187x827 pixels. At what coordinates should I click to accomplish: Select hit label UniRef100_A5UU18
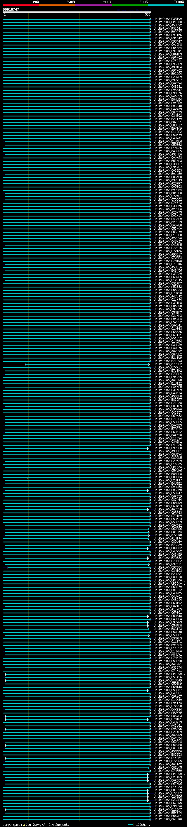coord(167,661)
